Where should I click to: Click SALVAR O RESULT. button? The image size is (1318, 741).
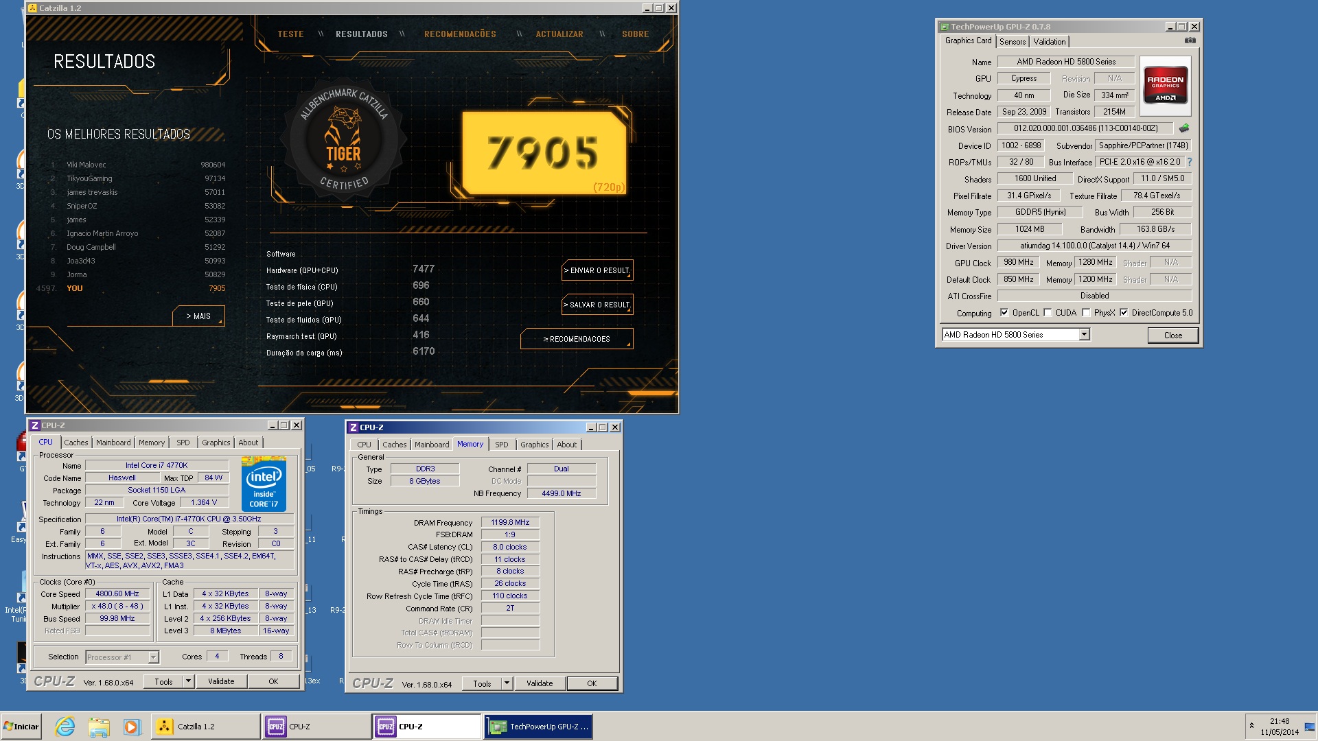coord(597,305)
